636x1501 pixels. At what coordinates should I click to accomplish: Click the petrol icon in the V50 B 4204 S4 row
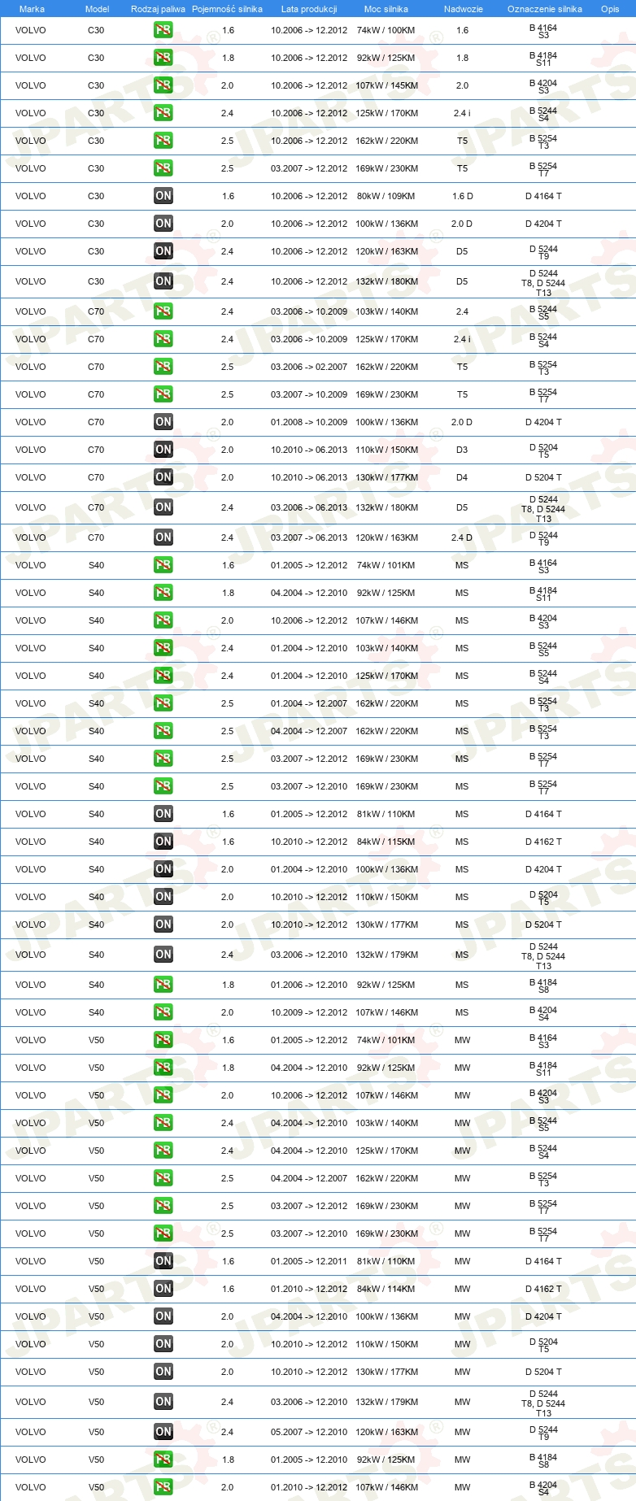tap(163, 1487)
